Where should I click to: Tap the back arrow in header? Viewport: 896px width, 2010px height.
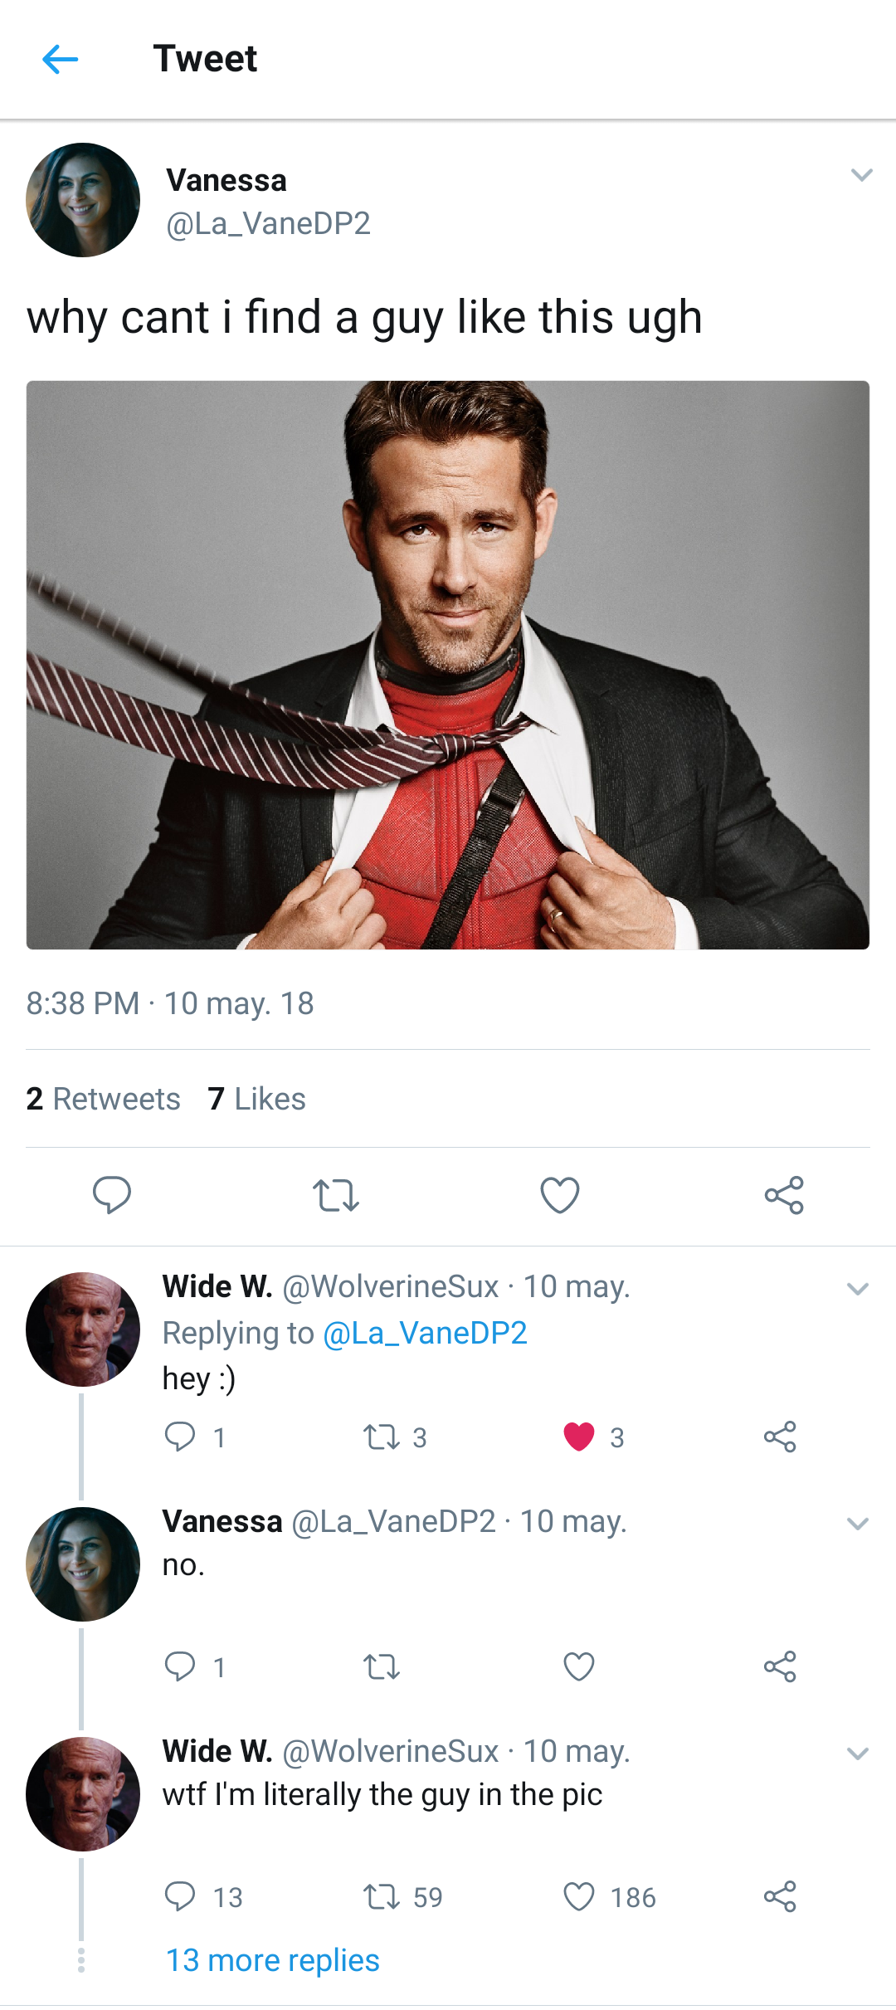[60, 59]
